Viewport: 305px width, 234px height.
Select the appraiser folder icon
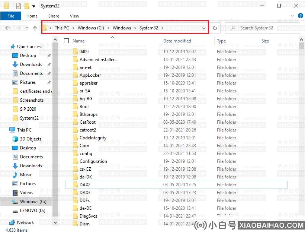pyautogui.click(x=75, y=83)
